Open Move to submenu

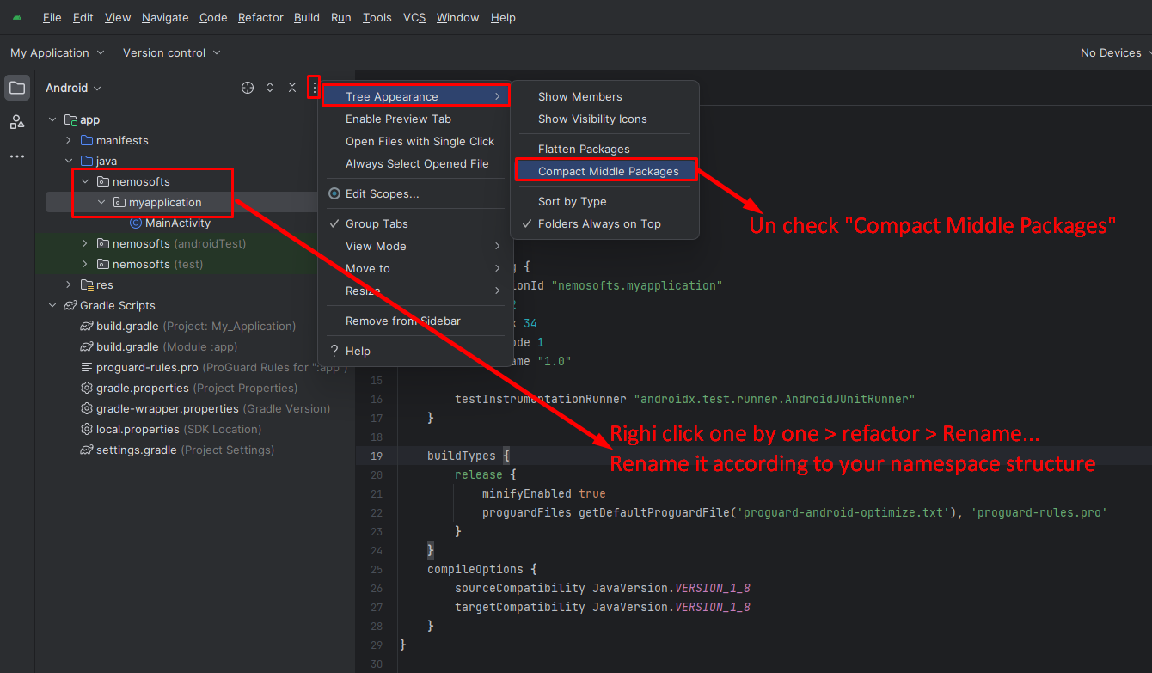(415, 268)
